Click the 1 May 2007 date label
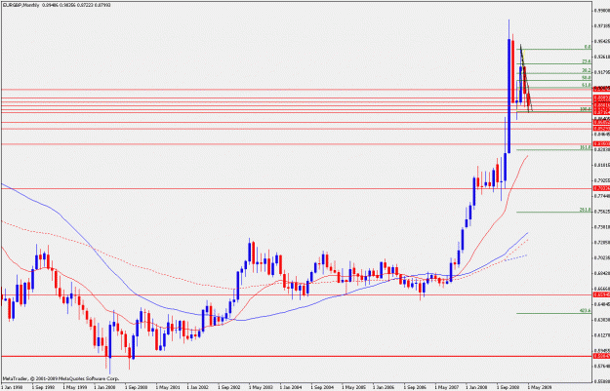610x391 pixels. coord(446,387)
